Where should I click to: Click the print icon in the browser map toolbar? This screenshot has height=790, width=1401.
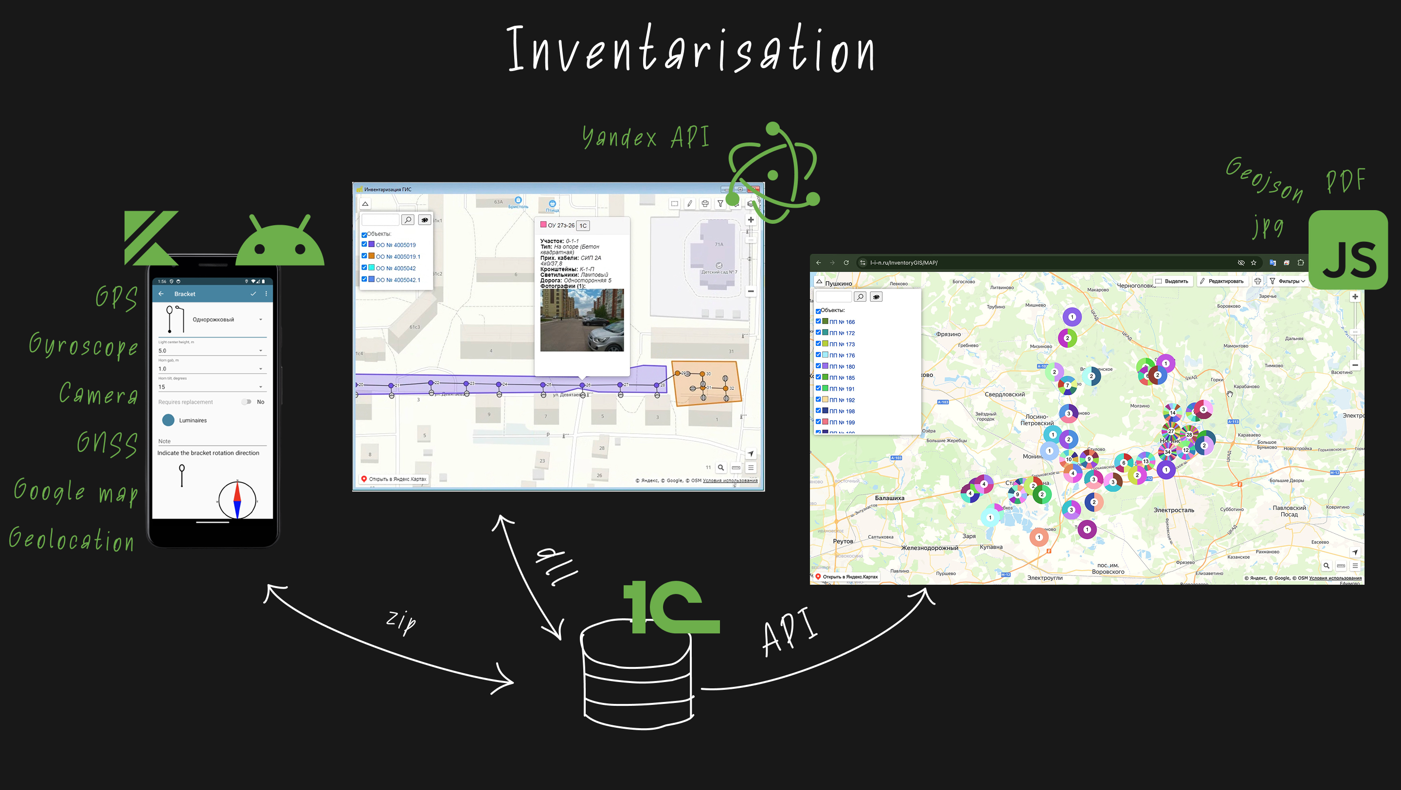click(1257, 281)
